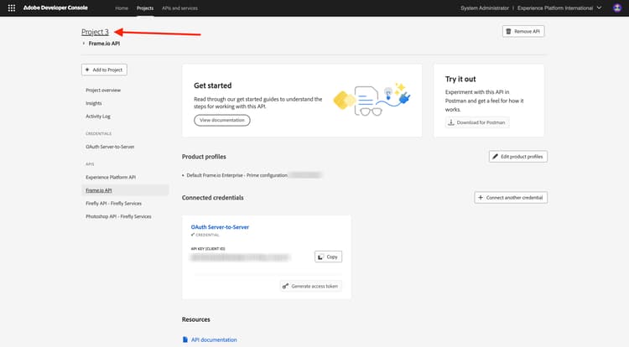Open Project overview in sidebar
629x347 pixels.
click(x=103, y=91)
